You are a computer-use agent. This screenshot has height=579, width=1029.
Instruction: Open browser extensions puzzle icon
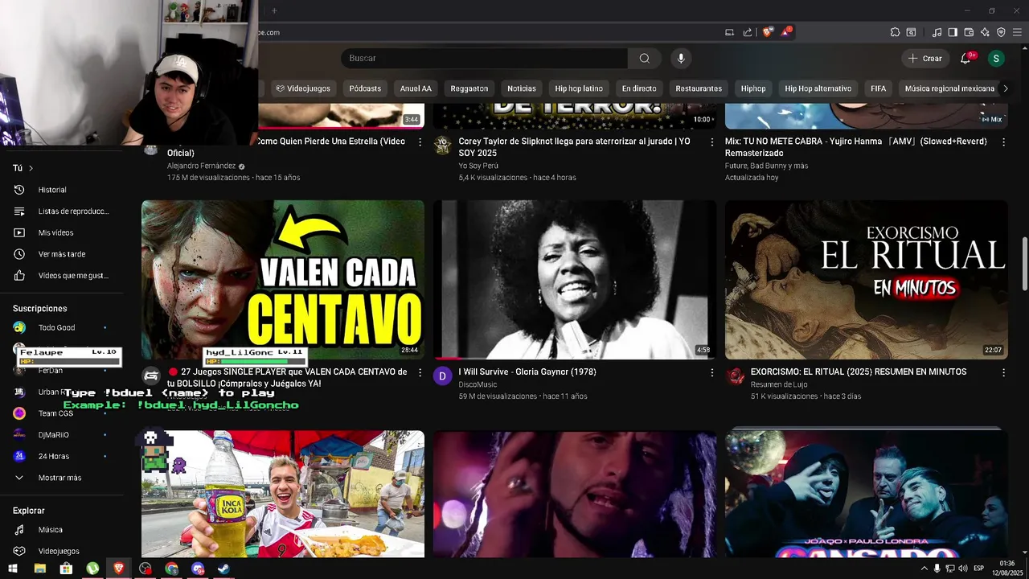[895, 32]
